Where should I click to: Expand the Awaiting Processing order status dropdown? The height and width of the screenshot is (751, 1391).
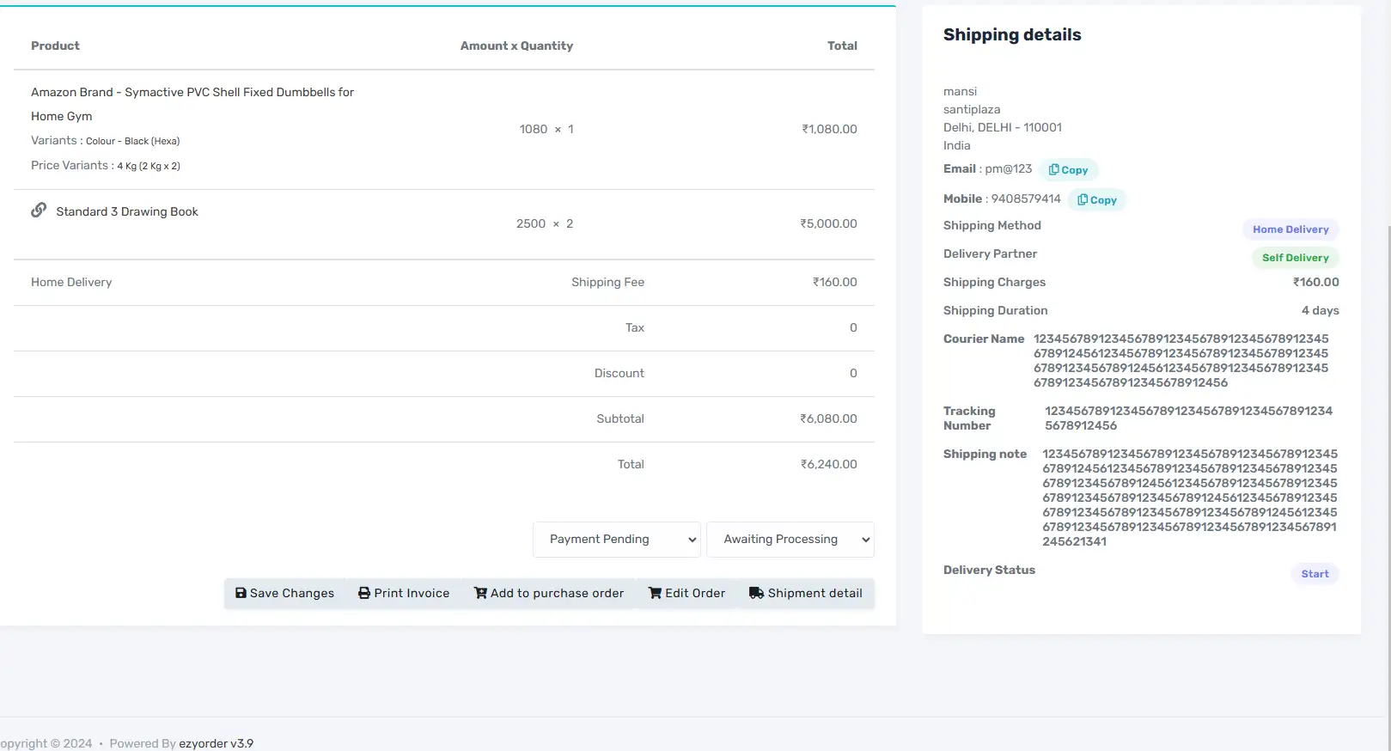click(790, 540)
